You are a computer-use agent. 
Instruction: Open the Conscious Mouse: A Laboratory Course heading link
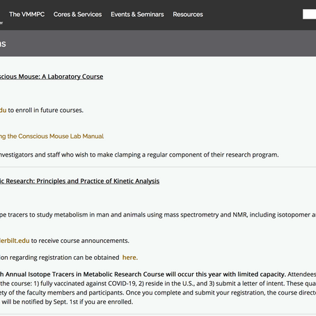[x=52, y=77]
